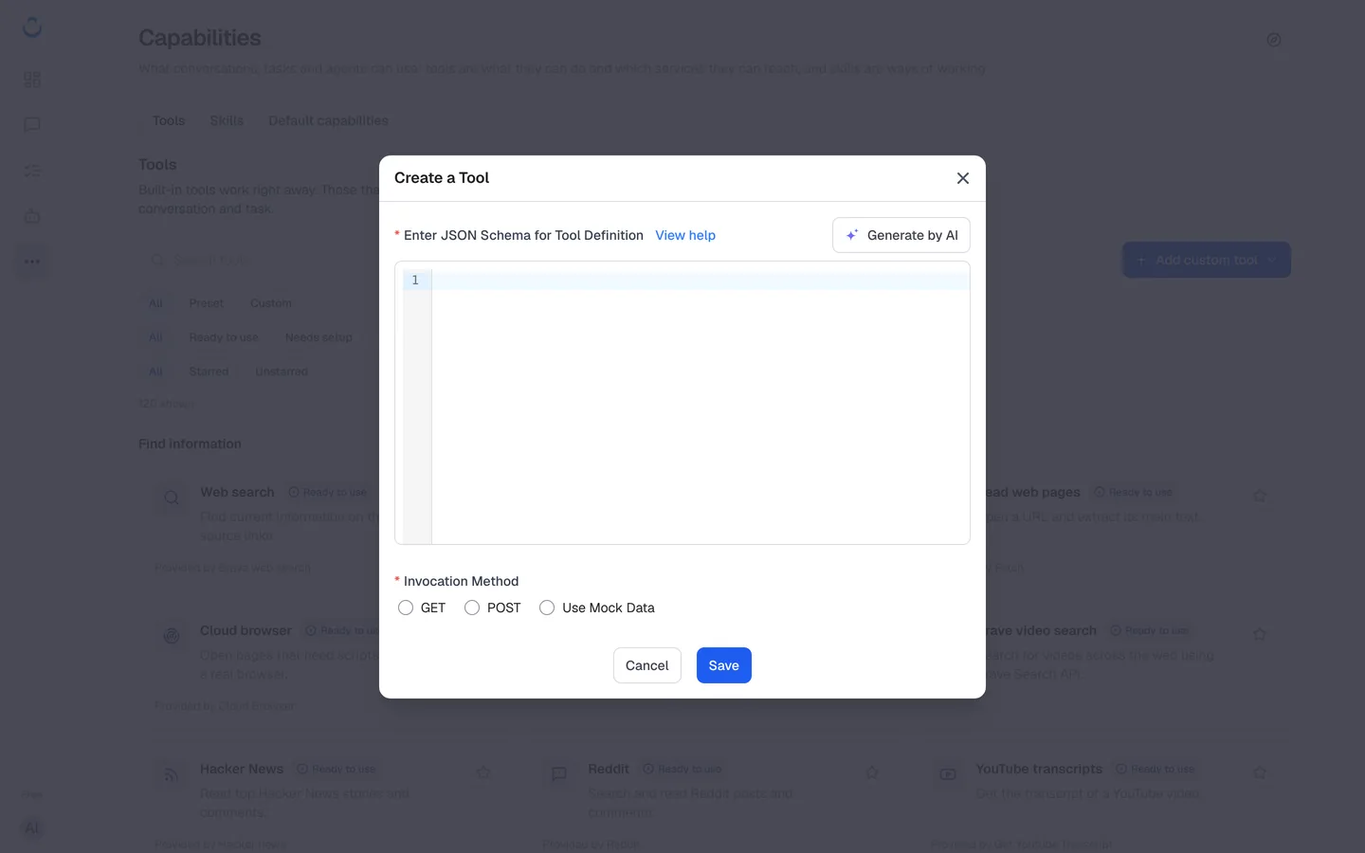Screen dimensions: 1365x853
Task: Filter tools by Ready to use
Action: [x=223, y=337]
